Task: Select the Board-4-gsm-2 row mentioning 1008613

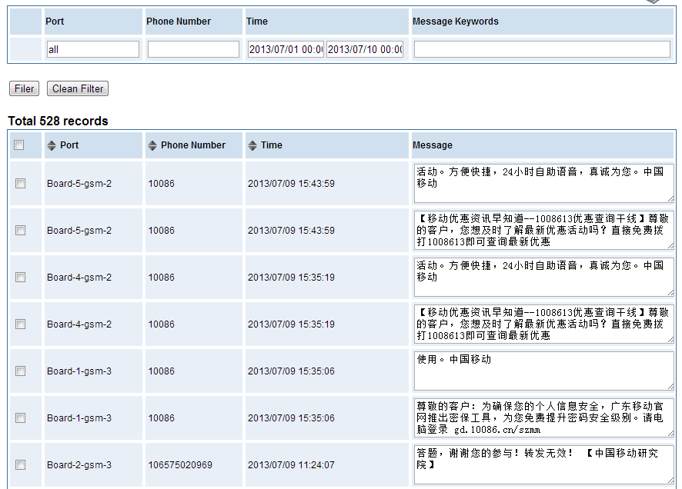Action: click(x=21, y=324)
